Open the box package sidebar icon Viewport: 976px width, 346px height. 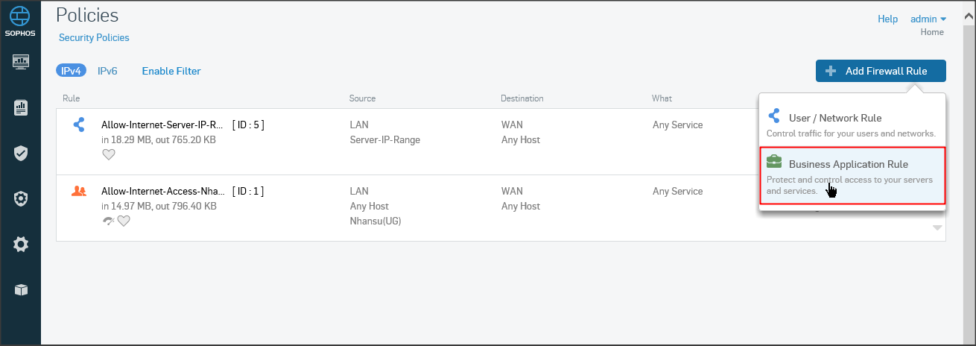click(21, 289)
